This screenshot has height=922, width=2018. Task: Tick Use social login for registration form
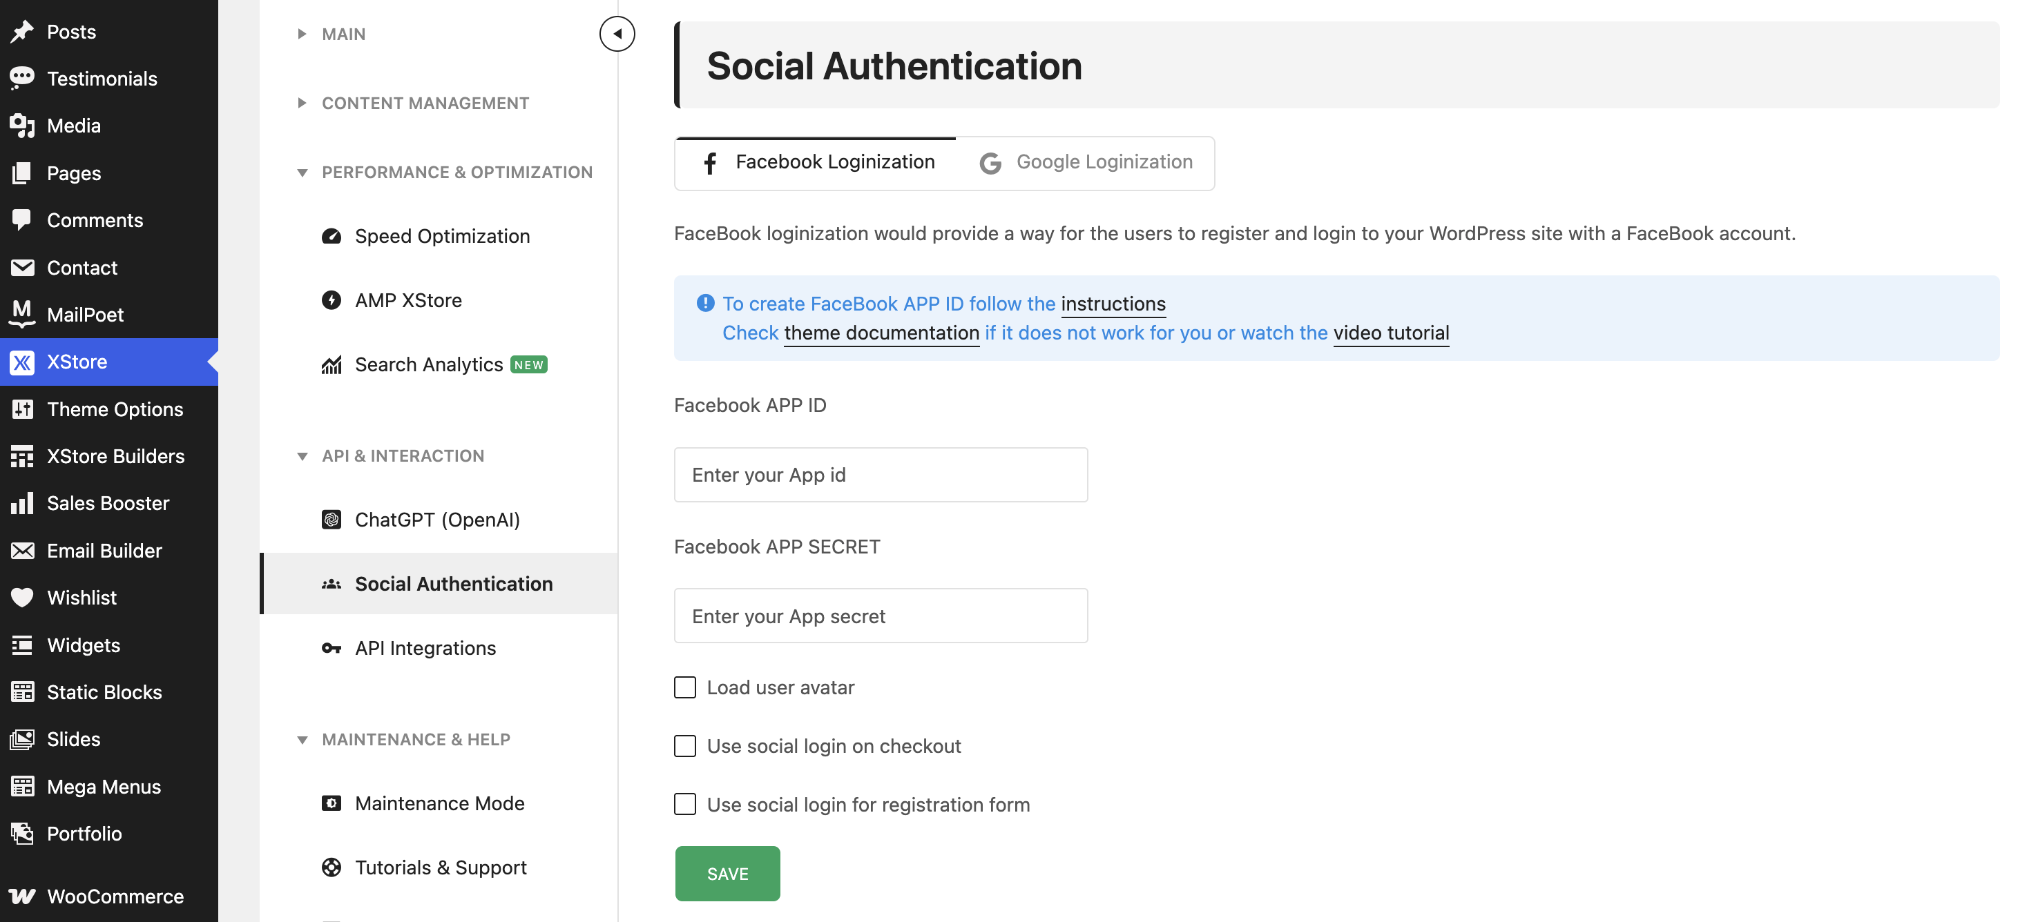[684, 805]
